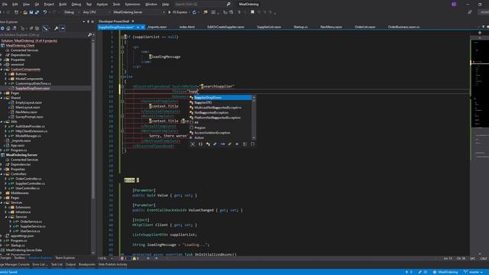Switch to the index.html tab
489x275 pixels.
(186, 27)
